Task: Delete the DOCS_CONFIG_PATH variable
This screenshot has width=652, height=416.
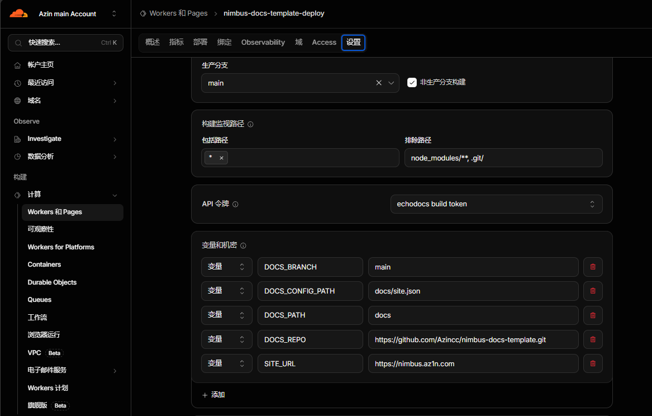Action: [593, 291]
